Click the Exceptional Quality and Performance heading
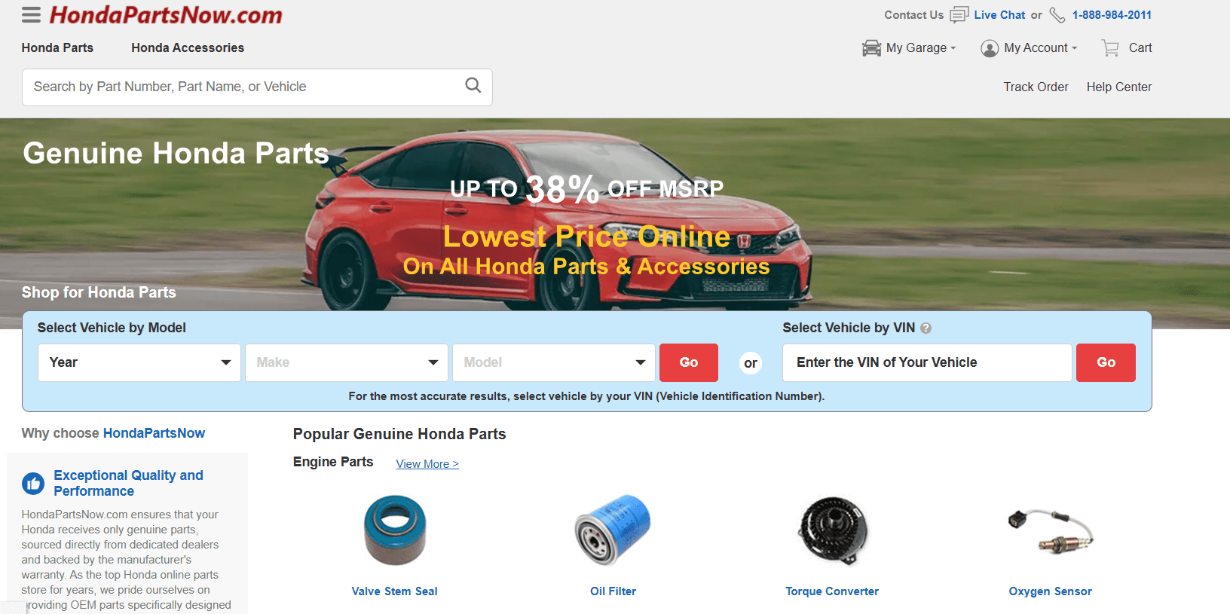The width and height of the screenshot is (1230, 614). tap(128, 483)
